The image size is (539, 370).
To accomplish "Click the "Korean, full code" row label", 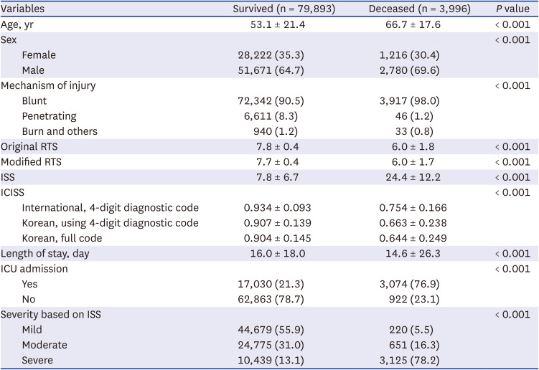I will click(x=62, y=238).
